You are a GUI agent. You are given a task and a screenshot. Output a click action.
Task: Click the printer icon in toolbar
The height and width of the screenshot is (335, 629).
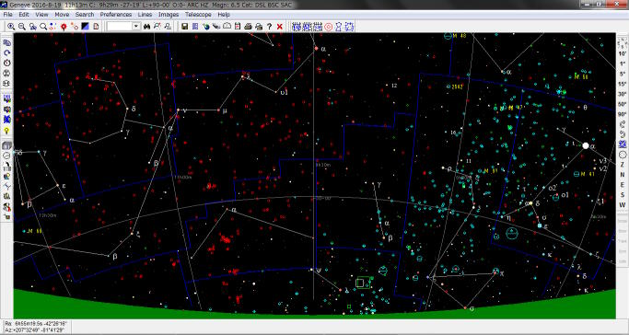pyautogui.click(x=248, y=27)
